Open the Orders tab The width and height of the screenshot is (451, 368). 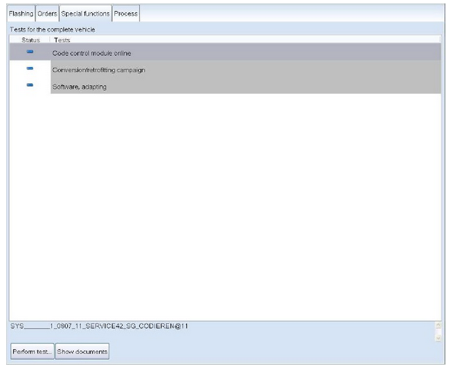click(47, 14)
